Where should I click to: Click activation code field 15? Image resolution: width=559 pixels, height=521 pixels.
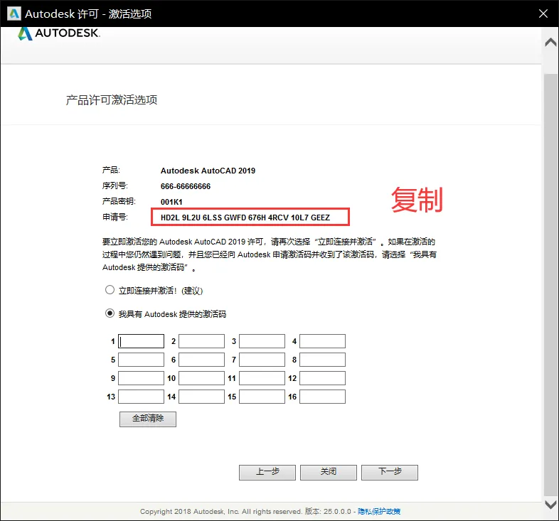pos(262,397)
